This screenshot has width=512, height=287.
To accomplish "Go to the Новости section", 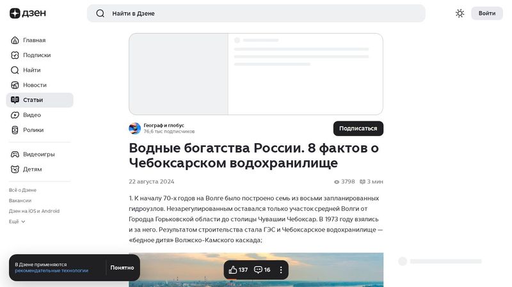I will [x=35, y=85].
